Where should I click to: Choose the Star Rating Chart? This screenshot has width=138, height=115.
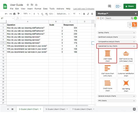click(x=126, y=86)
